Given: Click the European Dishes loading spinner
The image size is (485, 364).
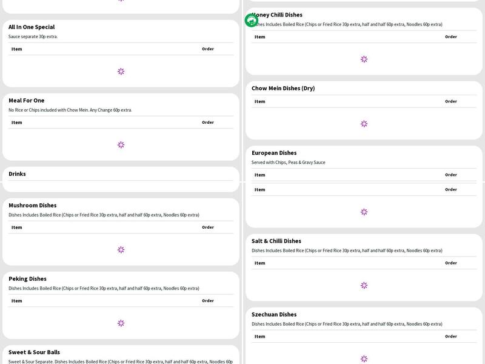Looking at the screenshot, I should tap(364, 212).
